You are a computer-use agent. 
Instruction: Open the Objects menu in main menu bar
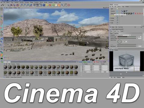[8, 2]
